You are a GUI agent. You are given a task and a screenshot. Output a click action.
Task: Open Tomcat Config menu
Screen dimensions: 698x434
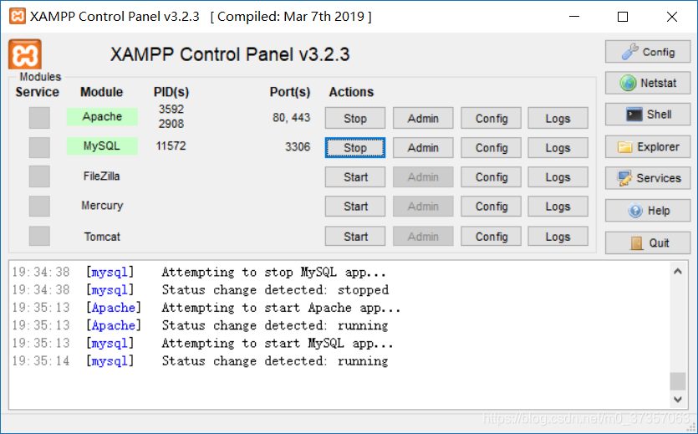point(491,236)
